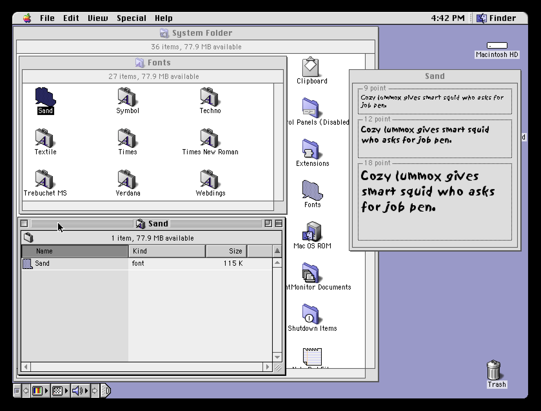The height and width of the screenshot is (411, 541).
Task: Click Sand window scroll up arrow
Action: 277,263
